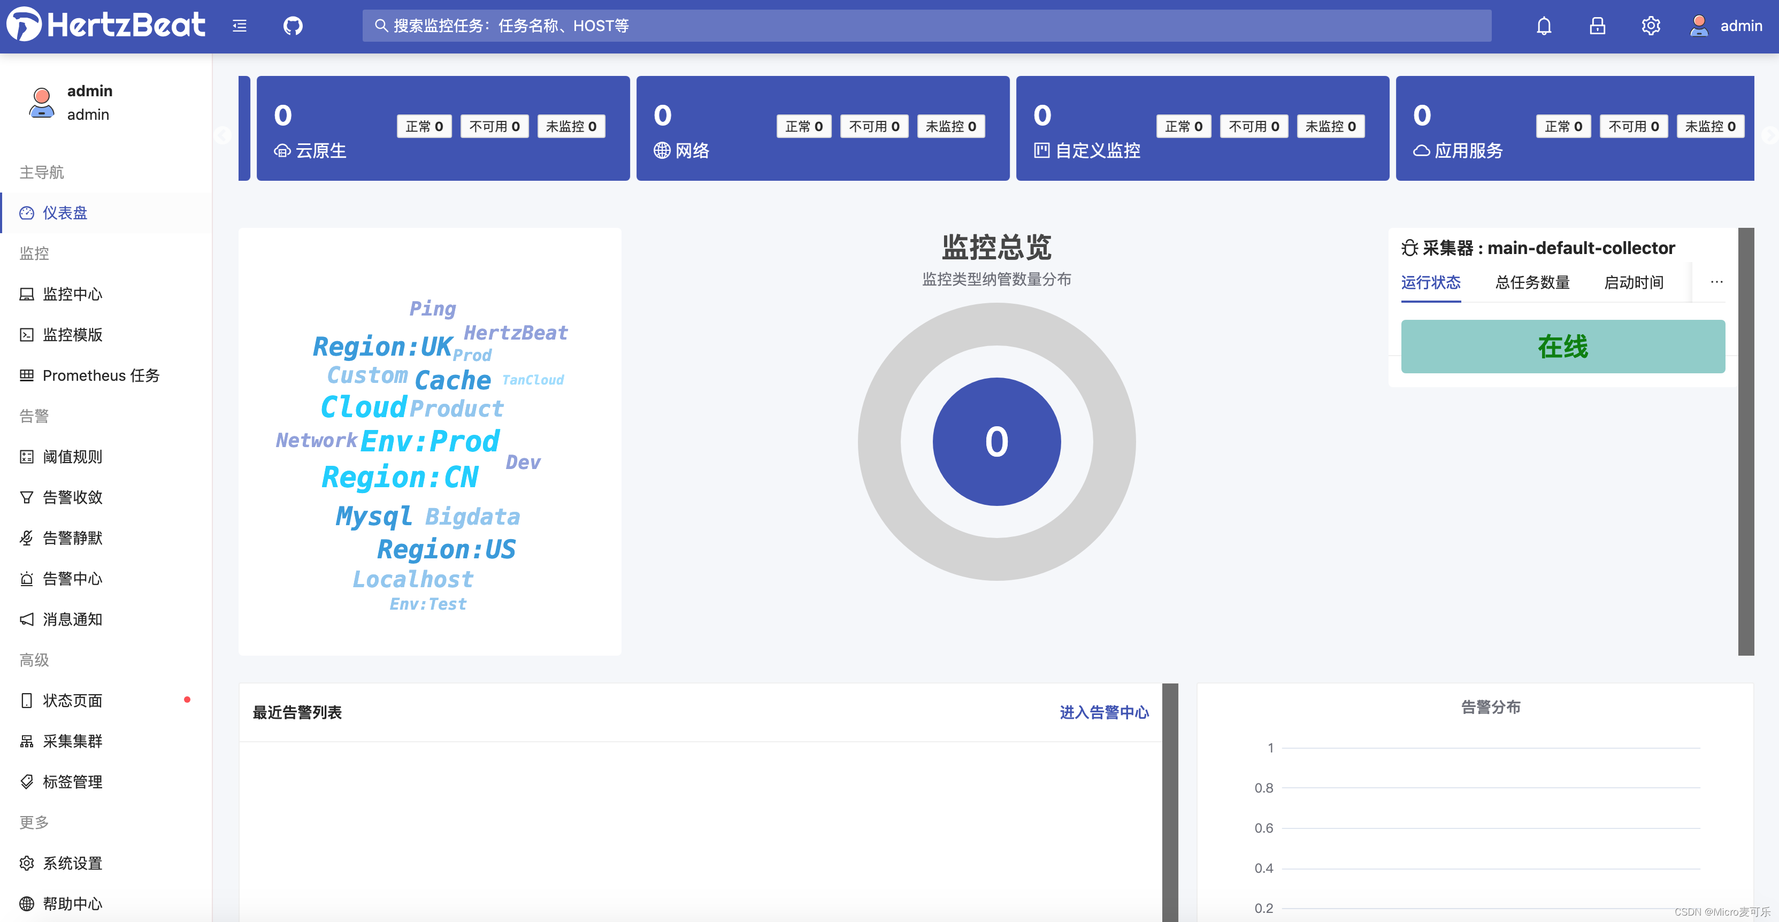Screen dimensions: 1779x922
Task: Open the settings gear icon in header
Action: [1650, 26]
